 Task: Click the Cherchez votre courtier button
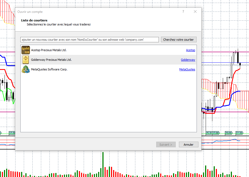pyautogui.click(x=179, y=40)
